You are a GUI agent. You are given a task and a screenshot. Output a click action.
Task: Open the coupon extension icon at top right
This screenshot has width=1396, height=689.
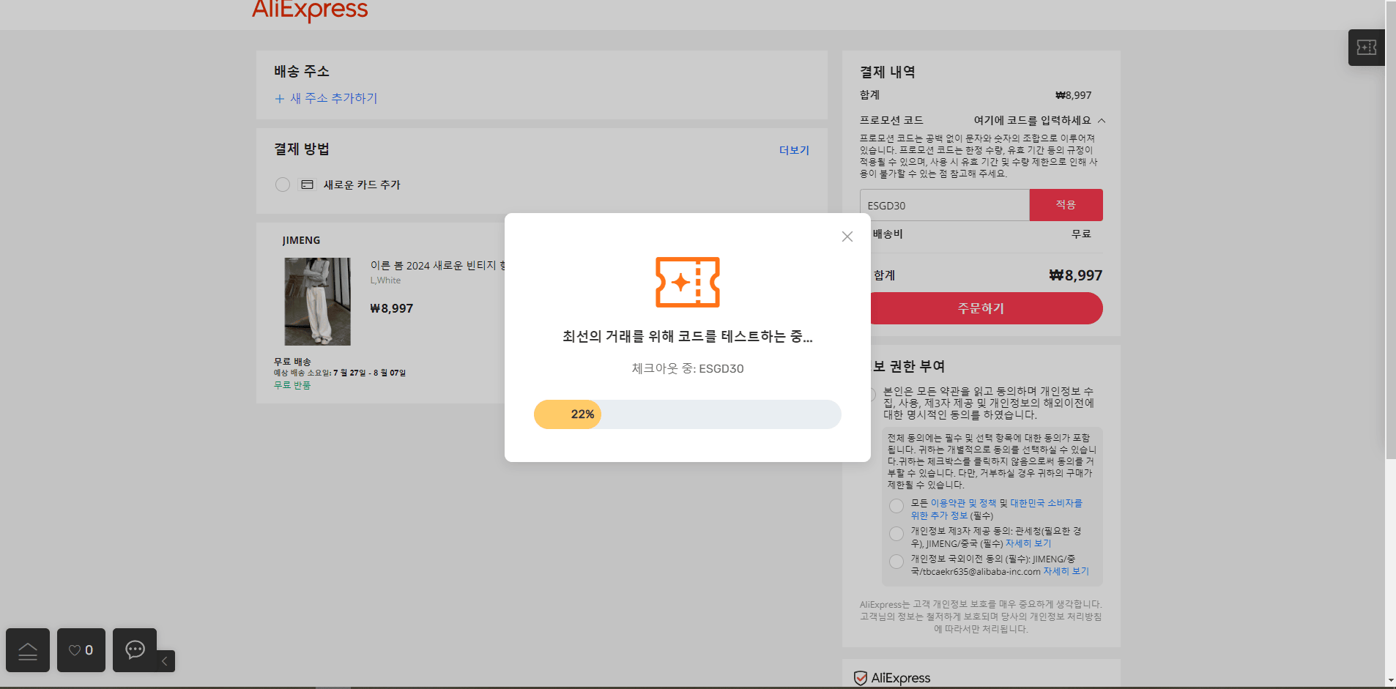click(x=1367, y=48)
